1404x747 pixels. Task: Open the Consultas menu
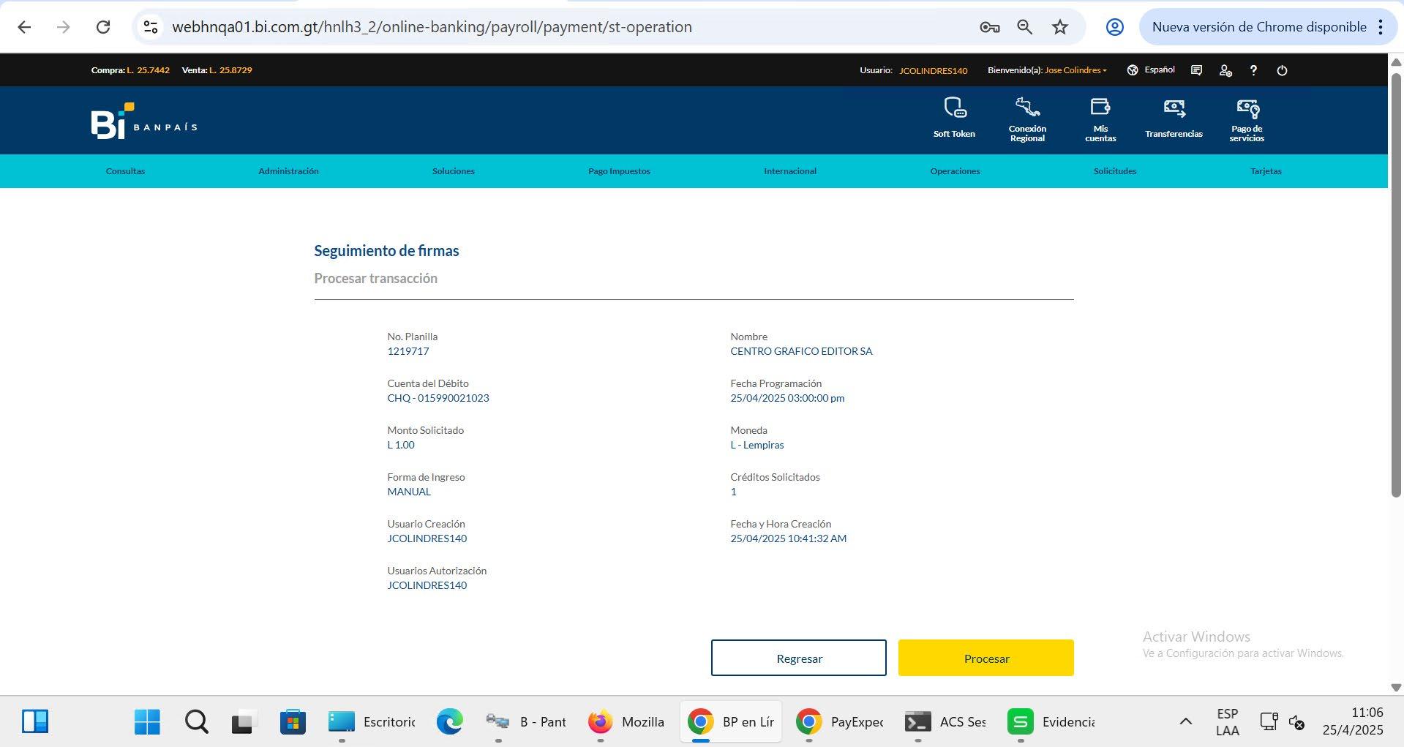[125, 171]
